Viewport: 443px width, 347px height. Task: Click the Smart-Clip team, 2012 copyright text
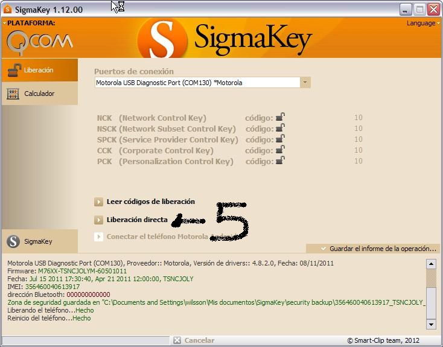pos(383,340)
